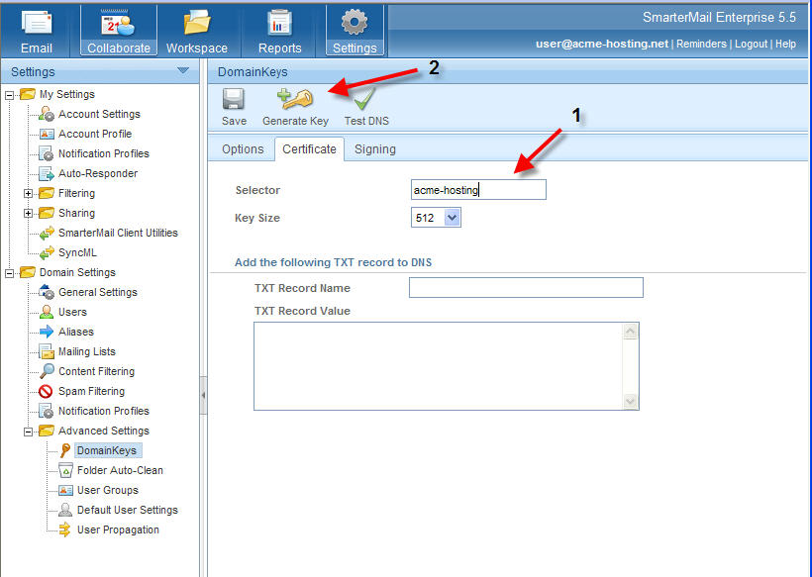Click the Account Profile icon

(x=47, y=134)
